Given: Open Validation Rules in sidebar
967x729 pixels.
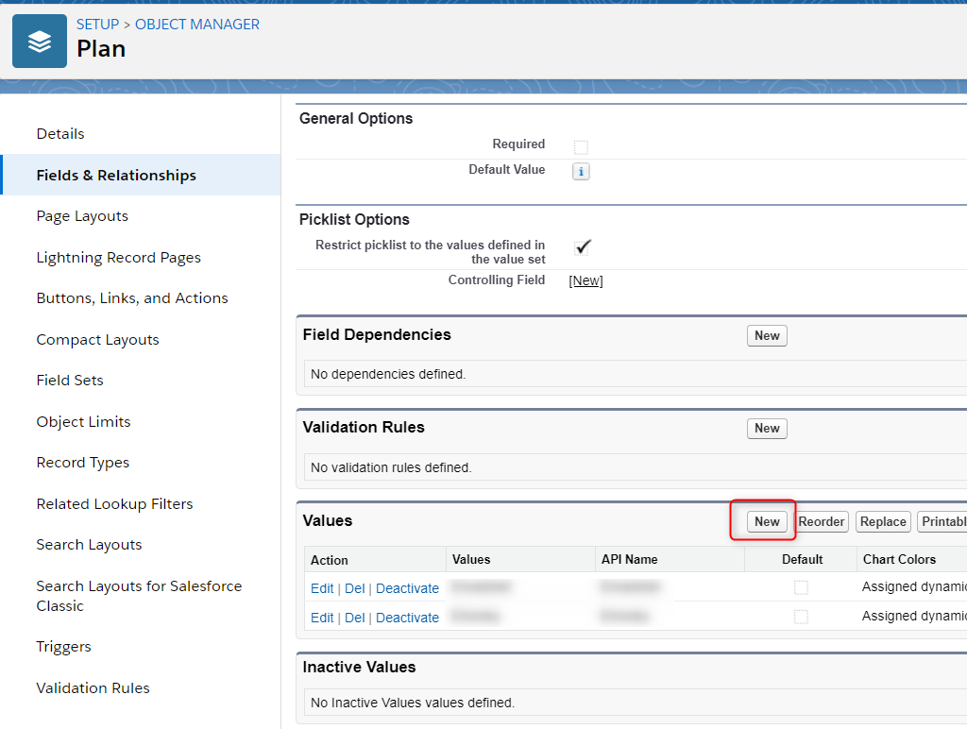Looking at the screenshot, I should click(93, 688).
